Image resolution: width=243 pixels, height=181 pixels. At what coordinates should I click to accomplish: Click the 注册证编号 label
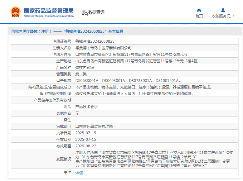pos(62,41)
